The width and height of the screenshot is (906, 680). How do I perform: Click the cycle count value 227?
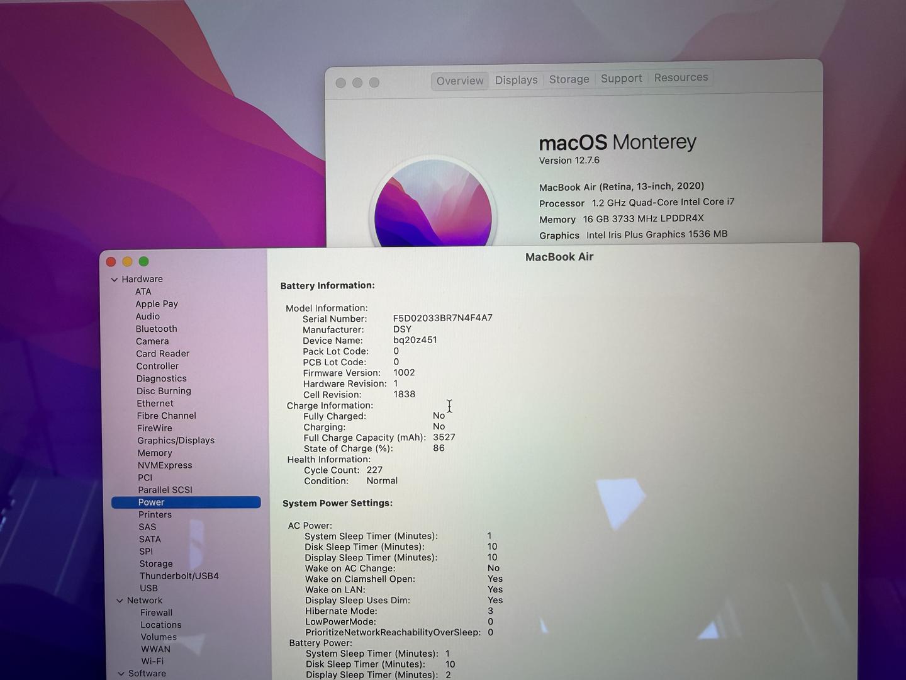[374, 470]
